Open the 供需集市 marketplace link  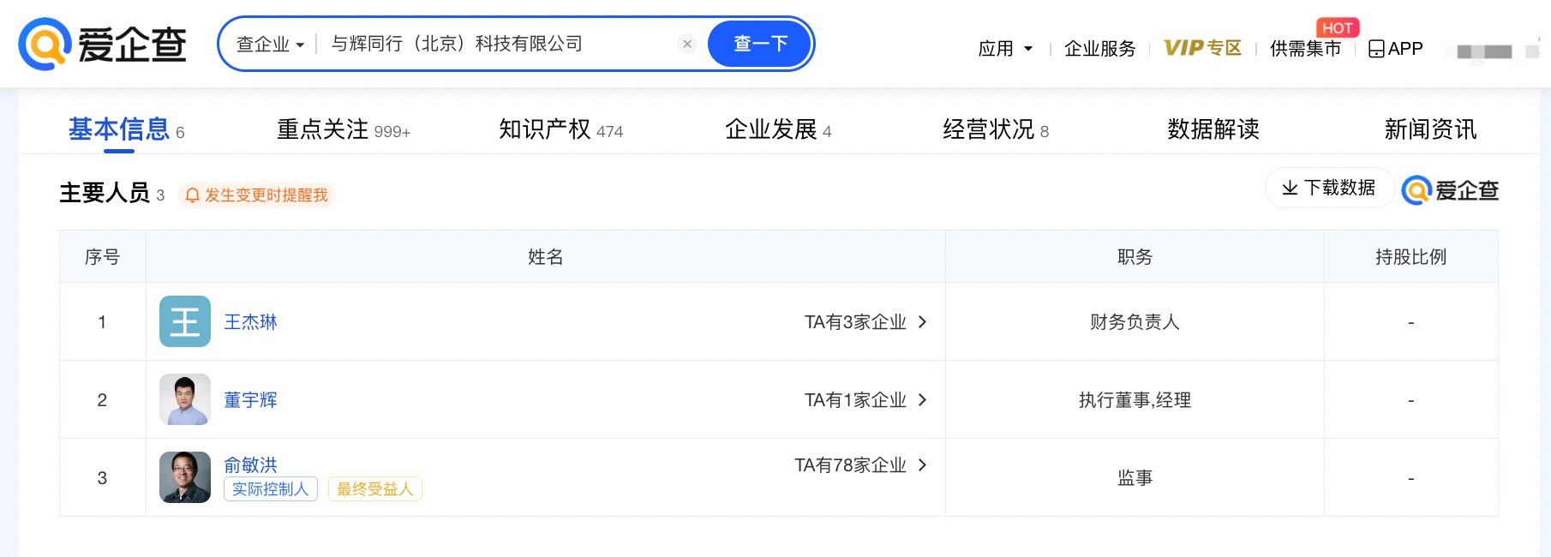1305,49
